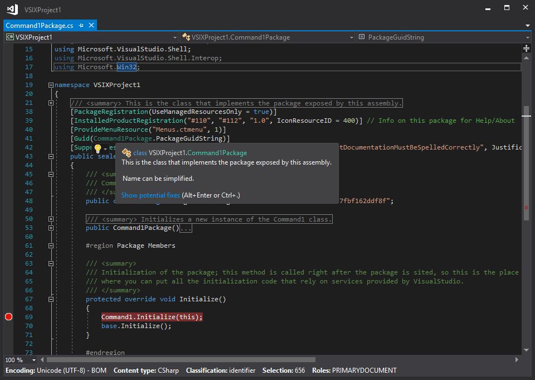
Task: Click InstalledProductRegistration attribute on line 39
Action: pos(129,121)
